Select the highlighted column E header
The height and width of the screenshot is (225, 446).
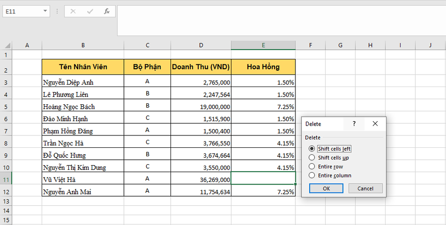tap(264, 45)
